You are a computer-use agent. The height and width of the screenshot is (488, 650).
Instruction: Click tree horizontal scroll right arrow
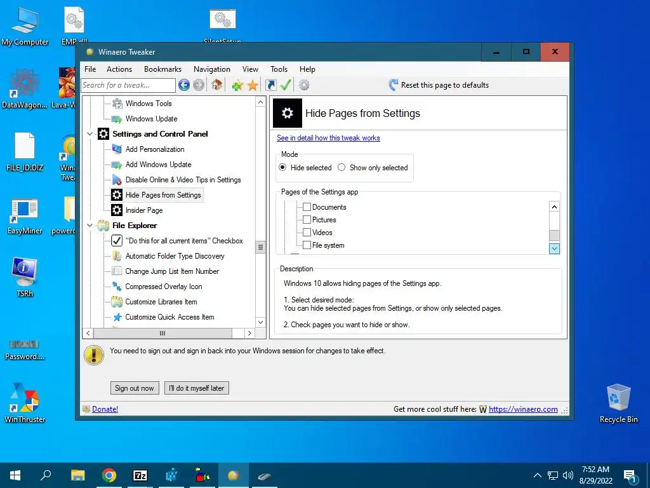pyautogui.click(x=249, y=333)
